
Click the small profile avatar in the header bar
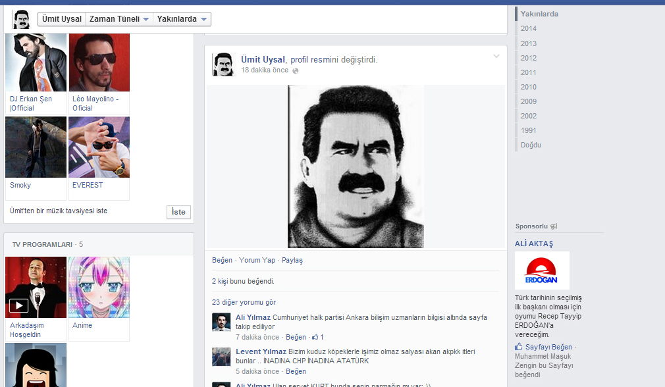pos(21,19)
